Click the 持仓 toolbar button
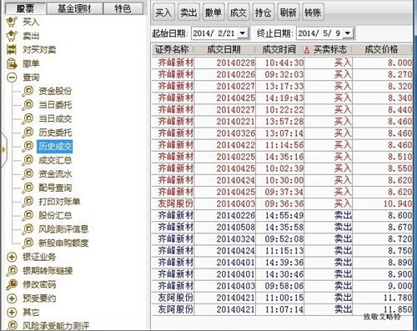Viewport: 417px width, 331px height. 264,13
